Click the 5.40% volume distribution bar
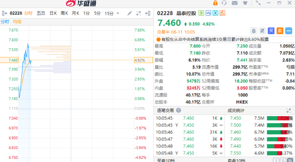This screenshot has width=295, height=162. 277,146
